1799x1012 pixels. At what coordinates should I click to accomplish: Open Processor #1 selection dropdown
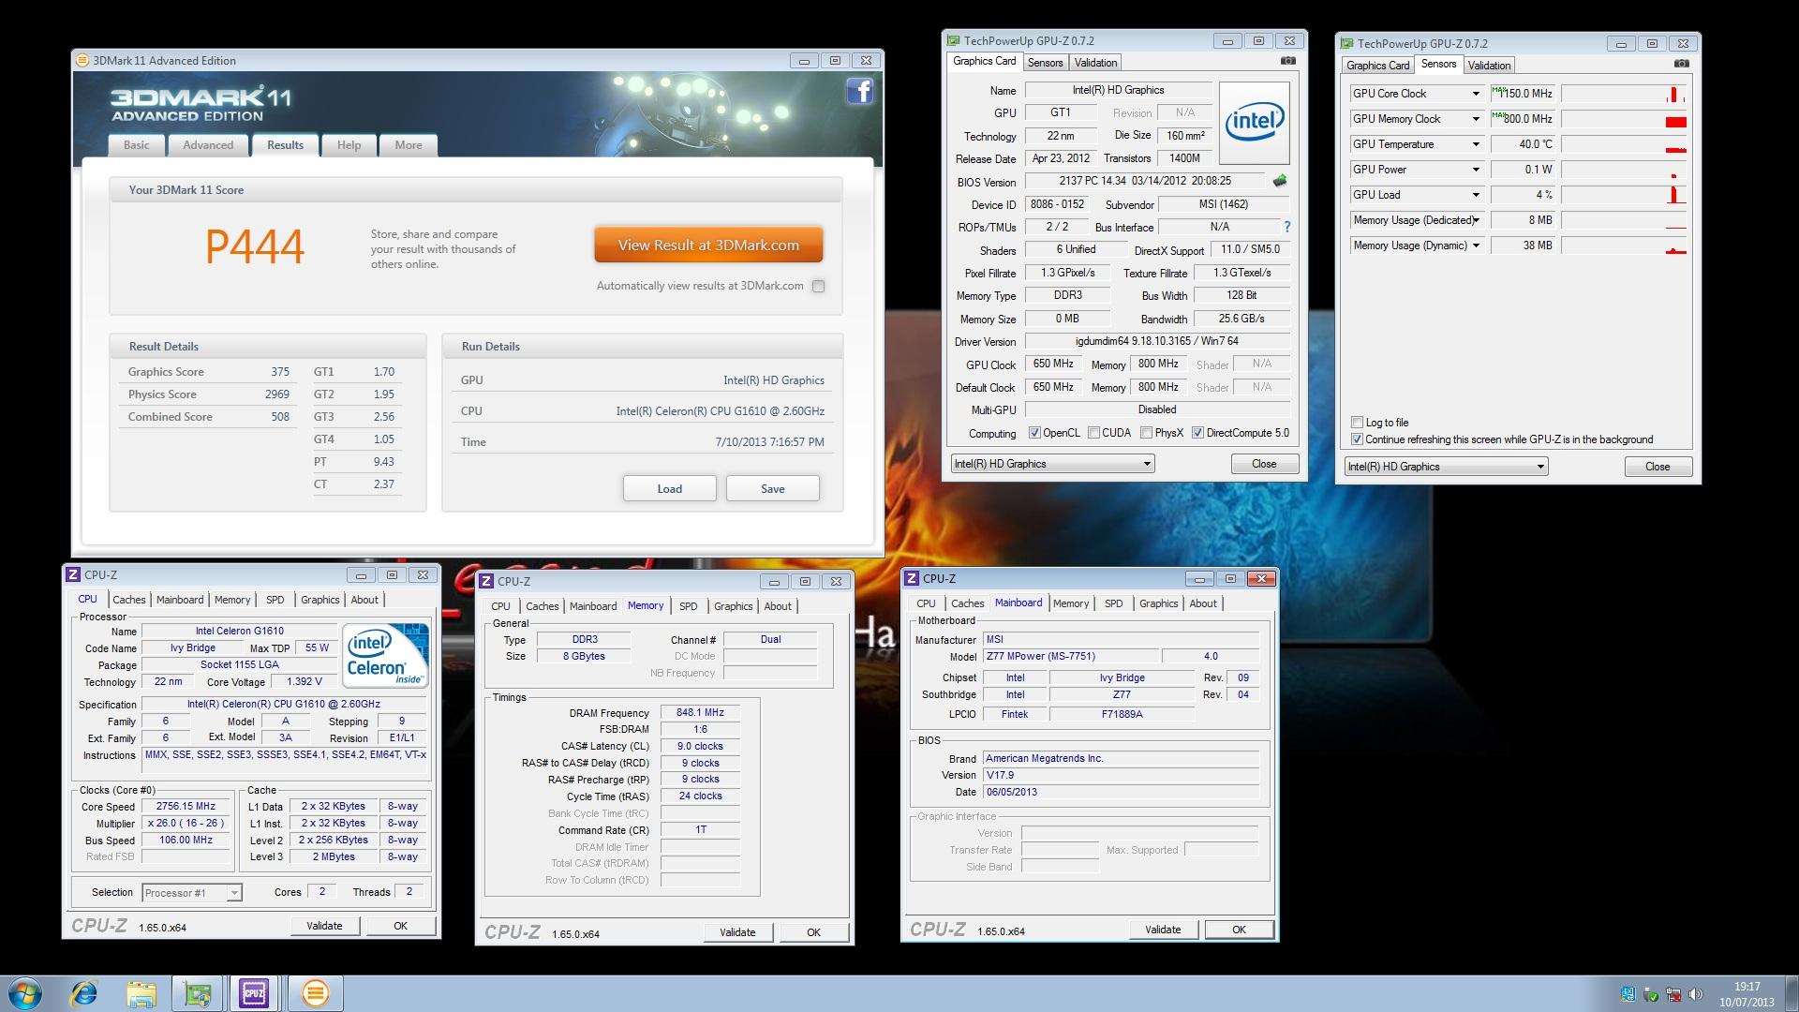point(192,893)
